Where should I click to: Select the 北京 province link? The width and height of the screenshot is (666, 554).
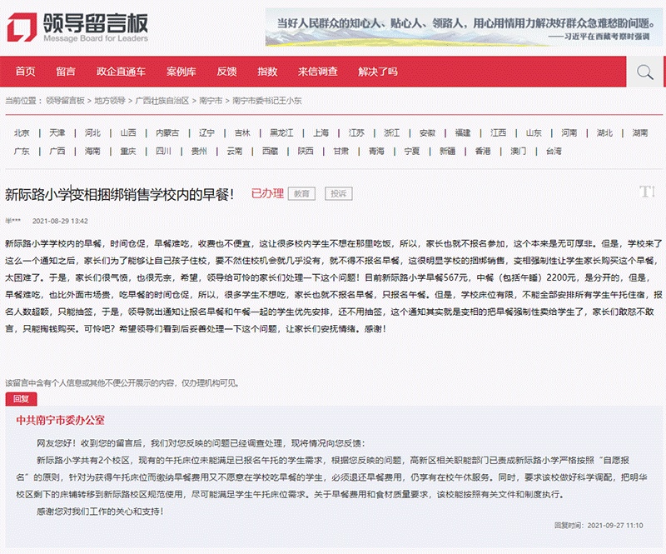22,132
